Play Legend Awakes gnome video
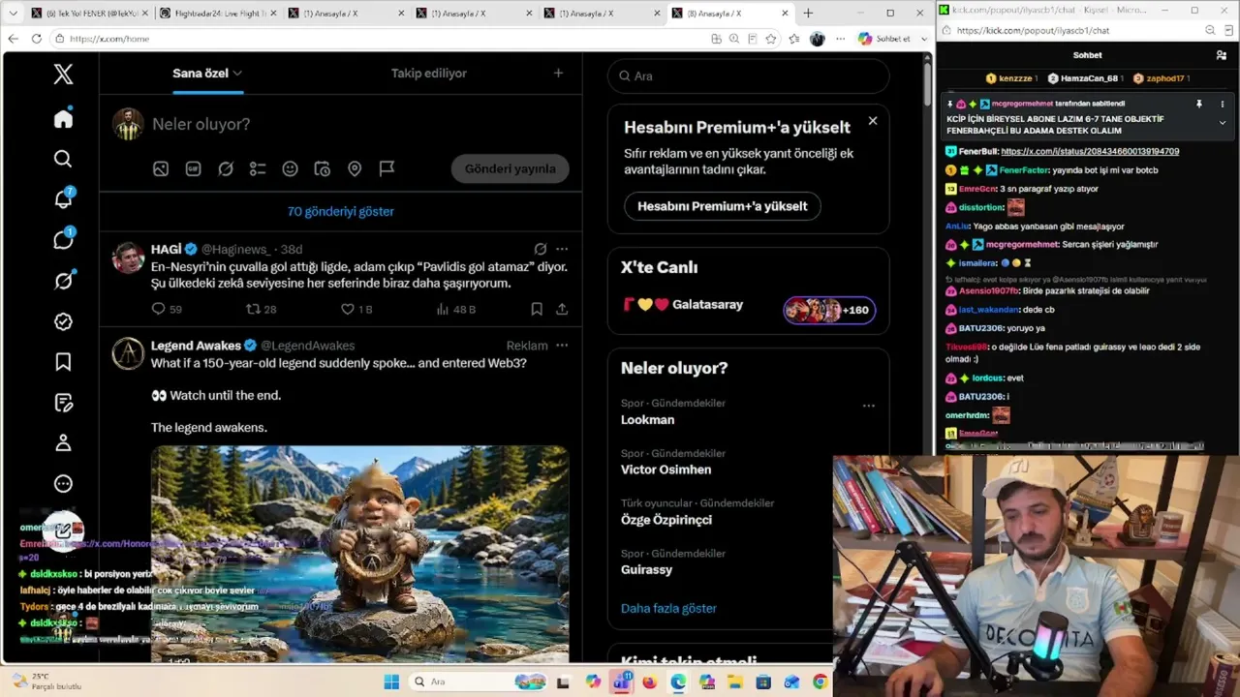This screenshot has height=697, width=1240. 359,554
